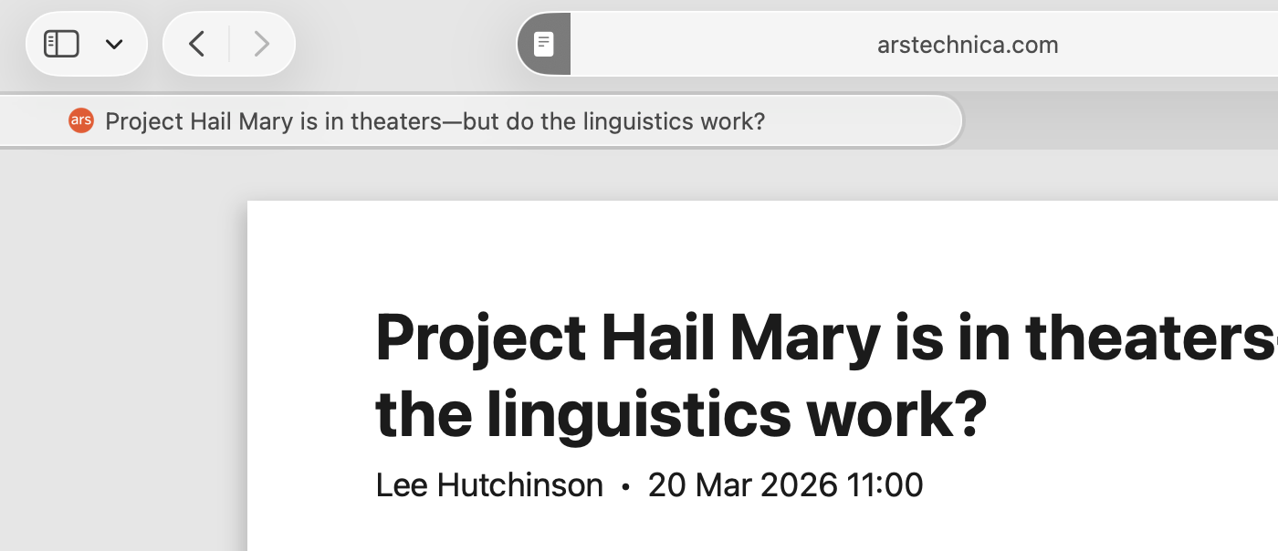The height and width of the screenshot is (551, 1278).
Task: Click the date 20 Mar 2026 11:00
Action: [785, 484]
